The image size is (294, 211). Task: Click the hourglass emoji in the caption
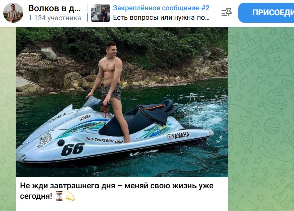click(59, 196)
